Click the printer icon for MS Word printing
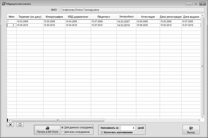The height and width of the screenshot is (138, 208). point(47,127)
